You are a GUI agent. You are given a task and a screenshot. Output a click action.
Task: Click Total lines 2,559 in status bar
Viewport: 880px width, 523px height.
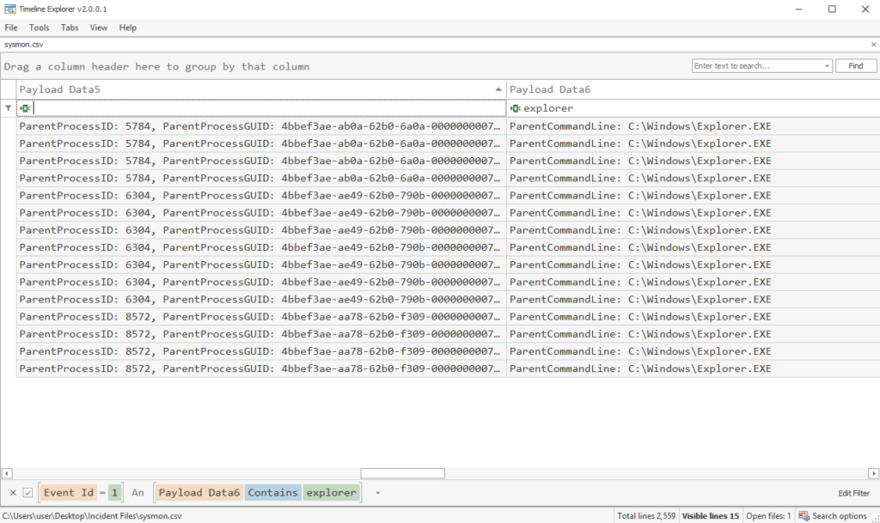tap(646, 516)
